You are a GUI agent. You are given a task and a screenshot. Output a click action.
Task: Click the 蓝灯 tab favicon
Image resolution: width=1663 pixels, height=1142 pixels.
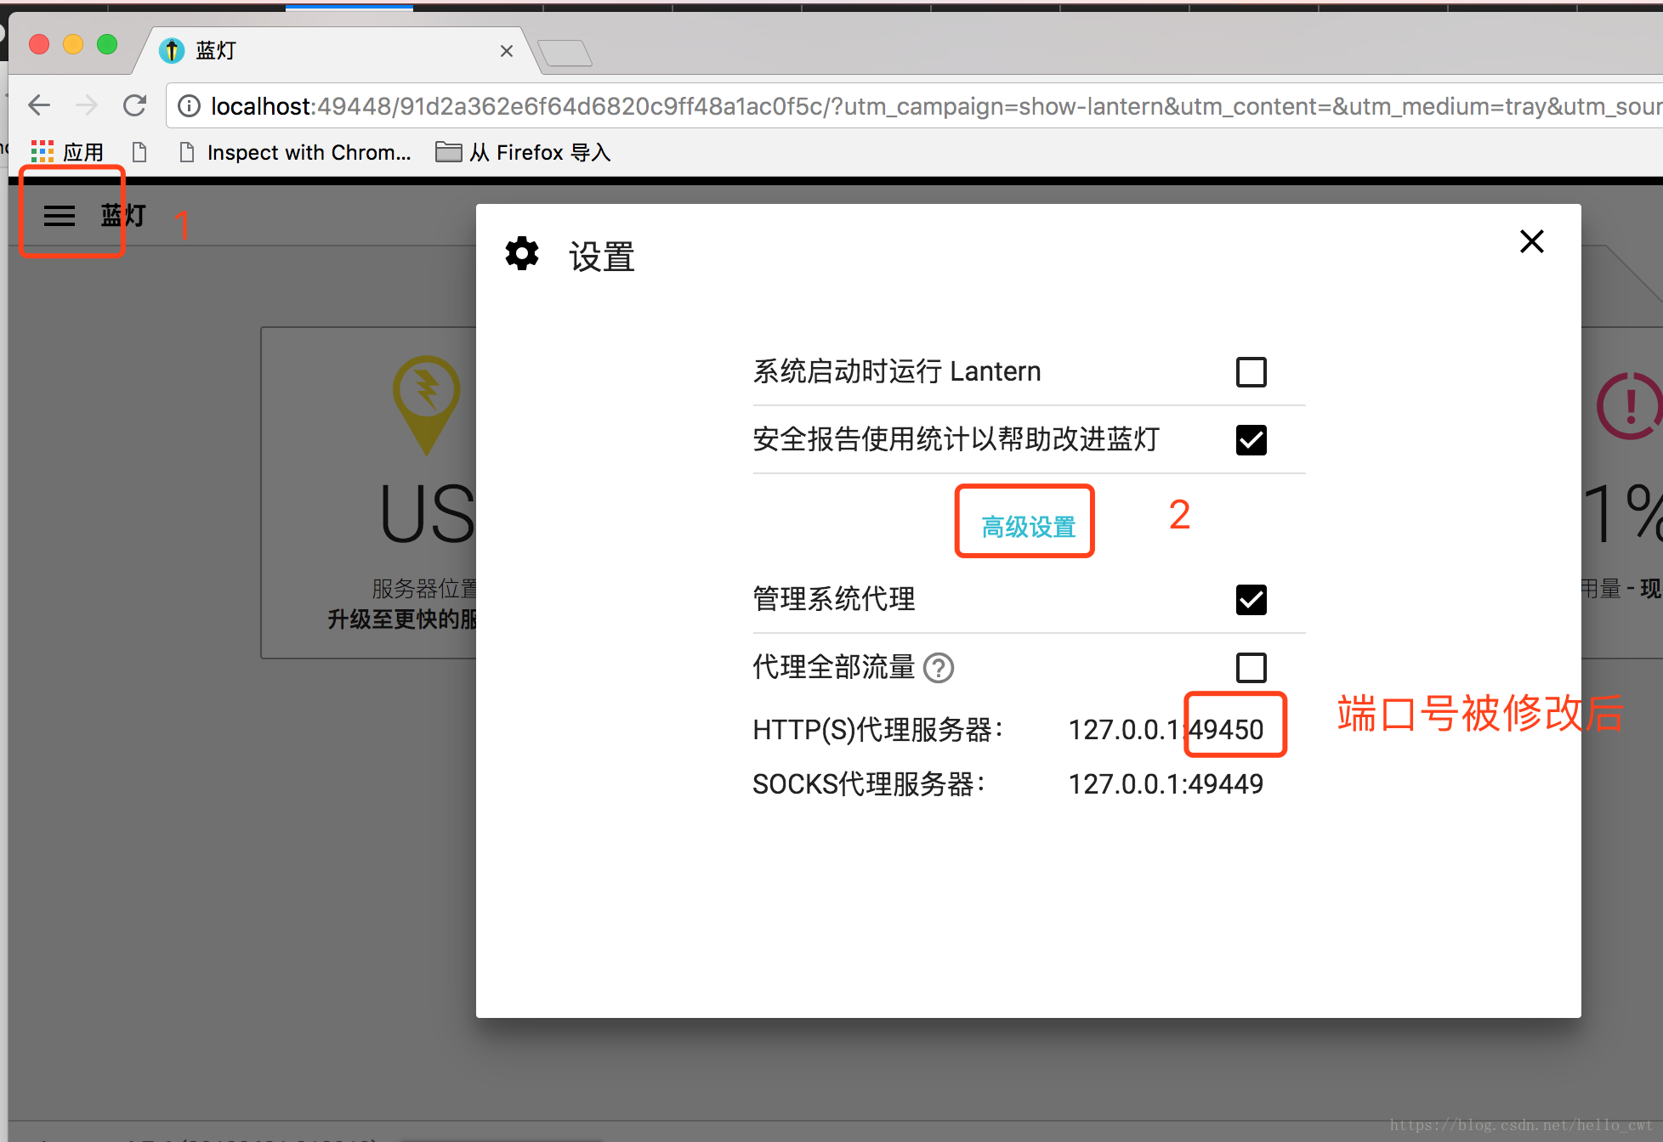pos(172,51)
